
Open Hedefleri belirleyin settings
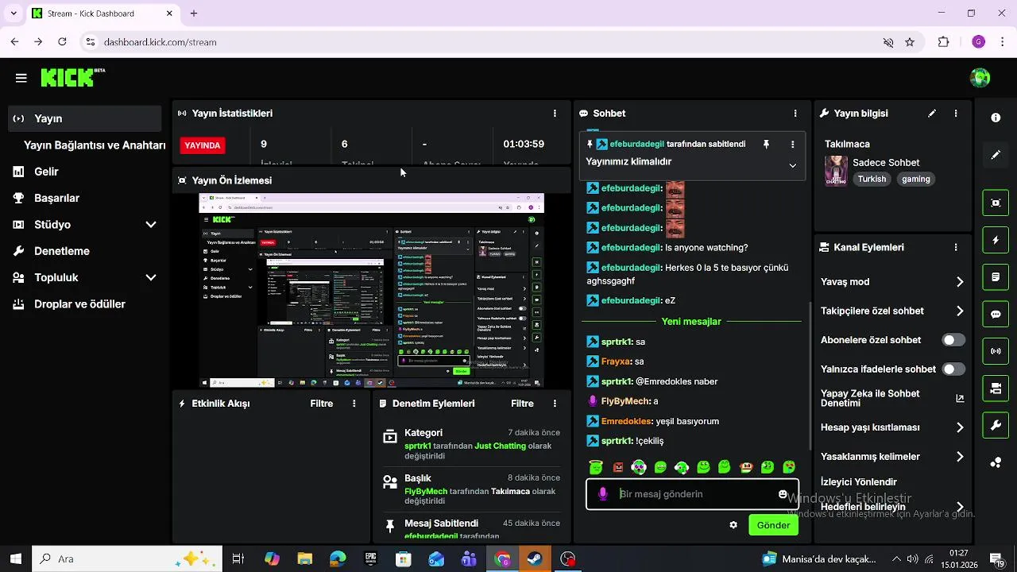tap(892, 507)
